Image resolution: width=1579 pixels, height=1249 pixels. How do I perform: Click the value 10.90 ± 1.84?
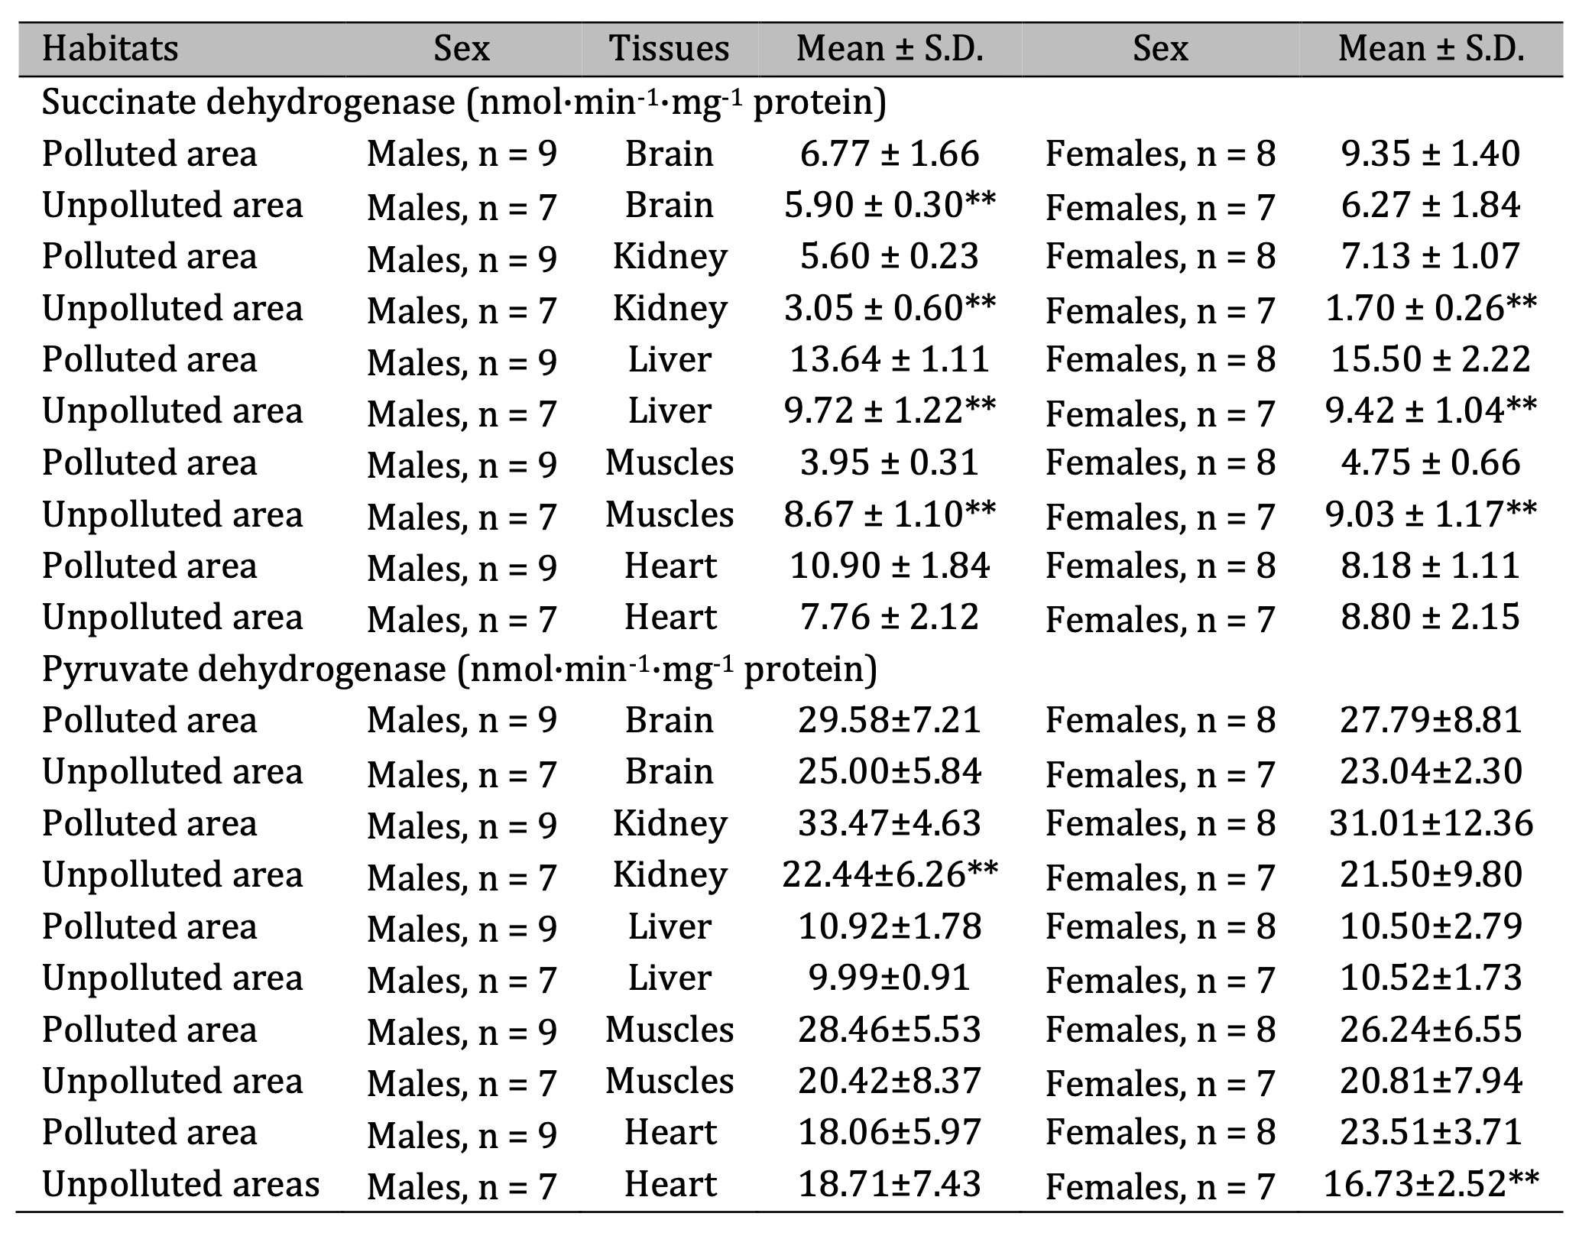point(890,566)
